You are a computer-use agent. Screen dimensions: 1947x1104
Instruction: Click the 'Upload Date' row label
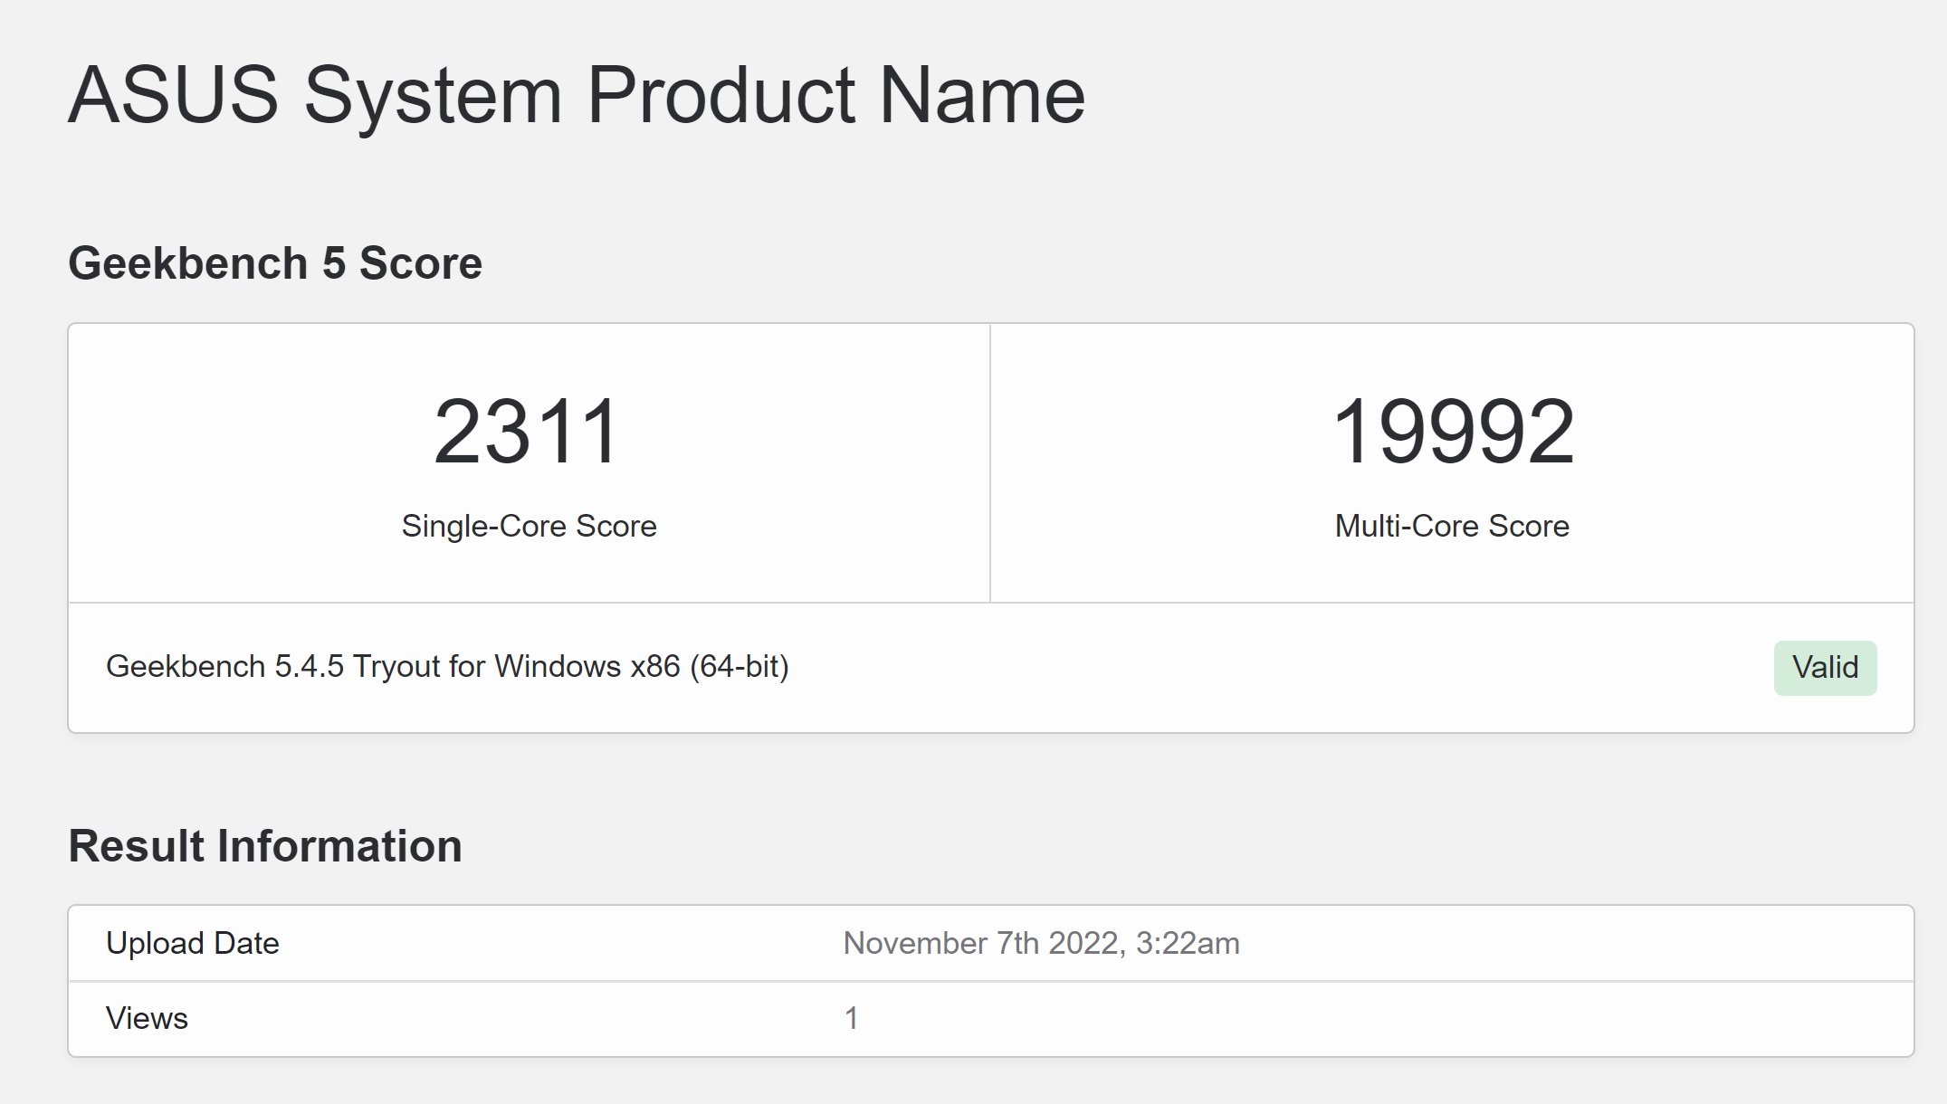(193, 943)
